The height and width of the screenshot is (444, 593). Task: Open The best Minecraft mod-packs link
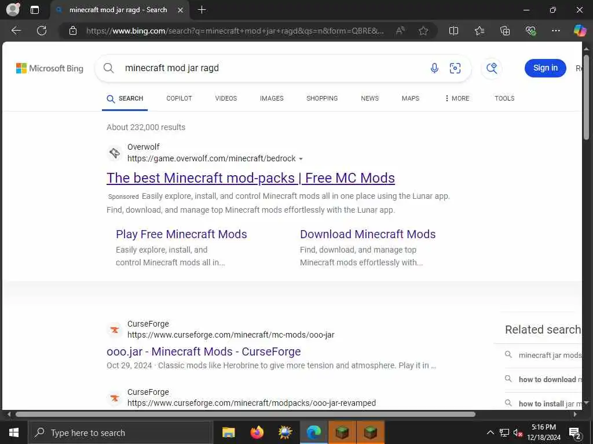tap(250, 178)
